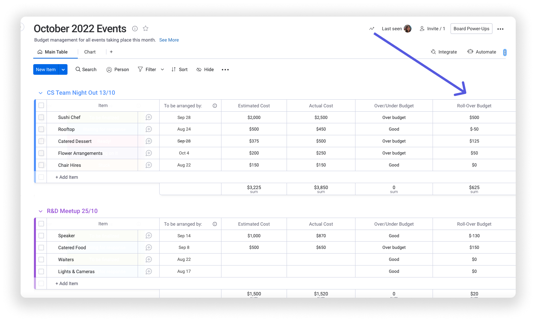
Task: Select all items in CS Team Night Out group
Action: tap(41, 105)
